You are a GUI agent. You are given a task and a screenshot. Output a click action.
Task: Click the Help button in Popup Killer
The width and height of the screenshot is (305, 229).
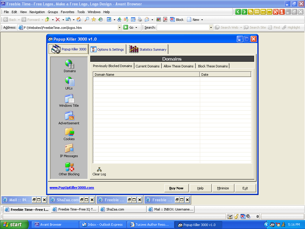coord(200,188)
